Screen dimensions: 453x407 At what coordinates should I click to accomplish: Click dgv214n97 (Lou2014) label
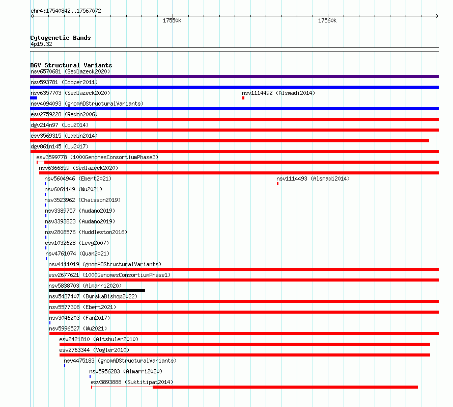pos(60,125)
